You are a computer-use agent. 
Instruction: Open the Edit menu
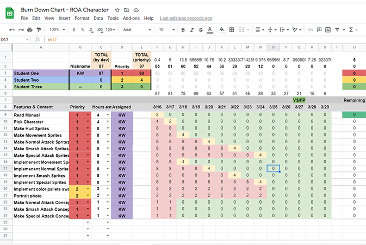click(36, 18)
